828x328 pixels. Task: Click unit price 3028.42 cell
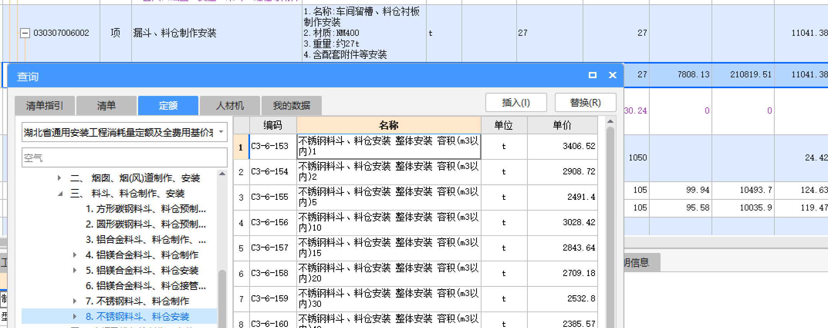(562, 223)
